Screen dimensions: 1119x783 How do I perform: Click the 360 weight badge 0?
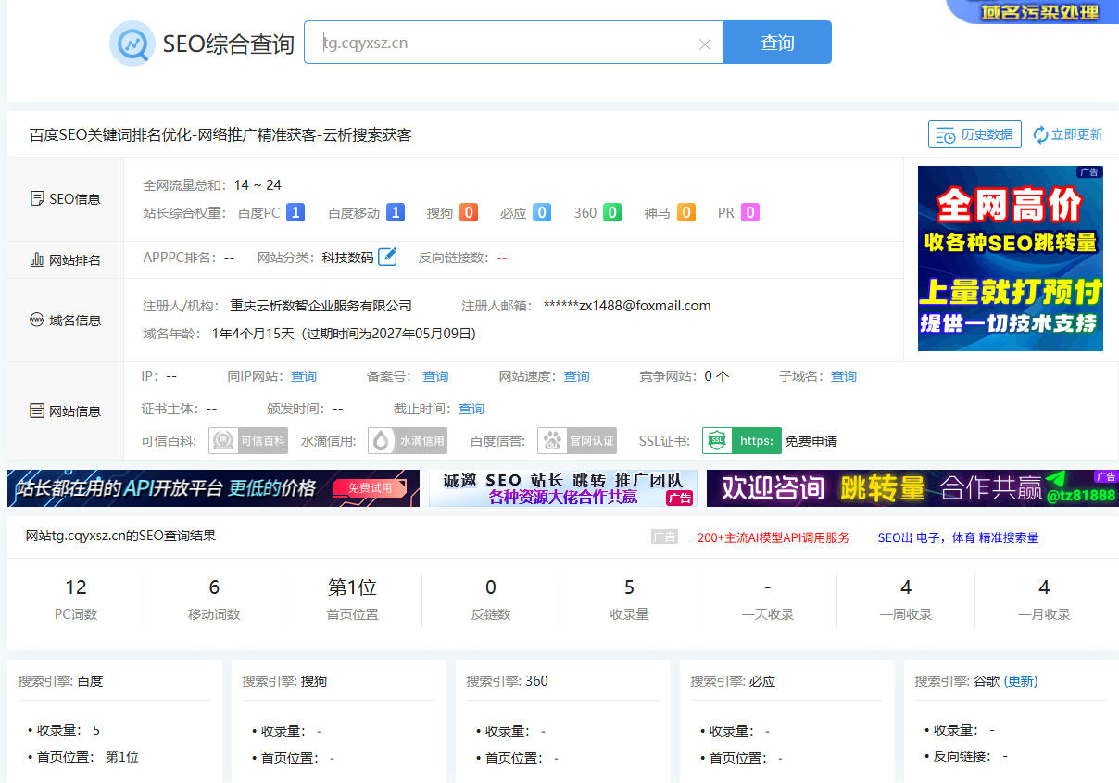(x=612, y=212)
